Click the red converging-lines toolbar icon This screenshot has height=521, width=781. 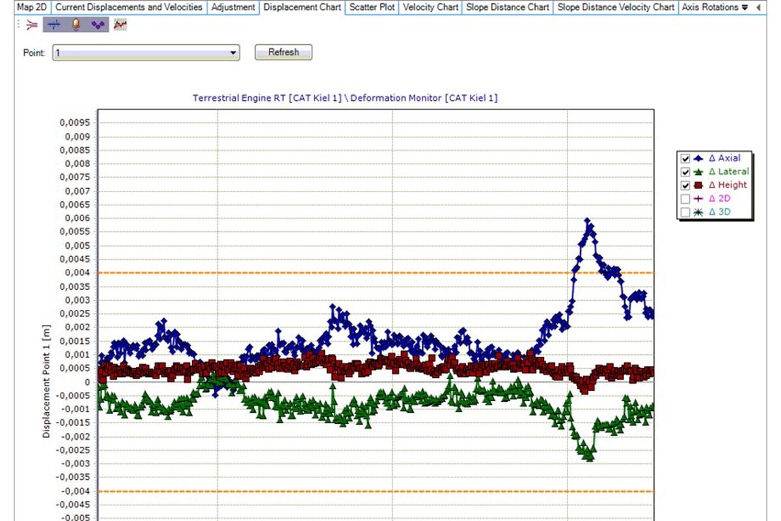coord(32,25)
